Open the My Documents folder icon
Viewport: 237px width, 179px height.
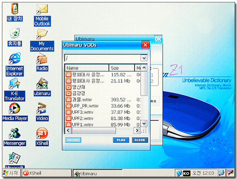[42, 34]
